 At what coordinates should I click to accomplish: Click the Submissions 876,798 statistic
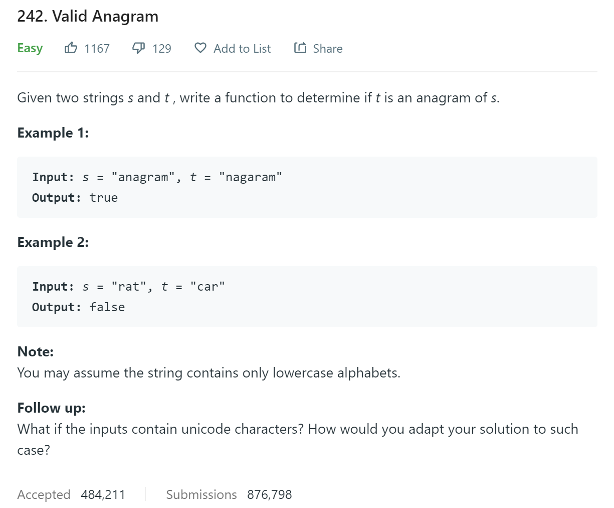pos(229,494)
